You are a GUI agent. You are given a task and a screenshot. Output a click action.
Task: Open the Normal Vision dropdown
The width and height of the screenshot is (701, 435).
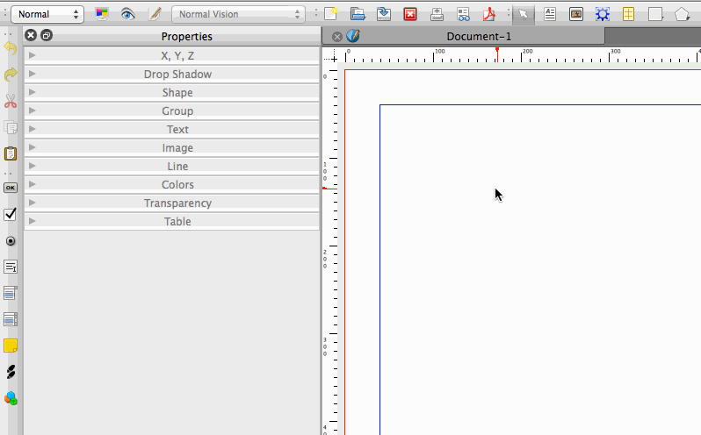point(238,14)
